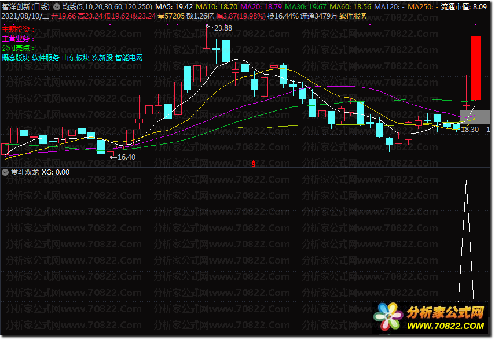The image size is (495, 340).
Task: Open the 软件服务 concept tag
Action: coord(46,58)
